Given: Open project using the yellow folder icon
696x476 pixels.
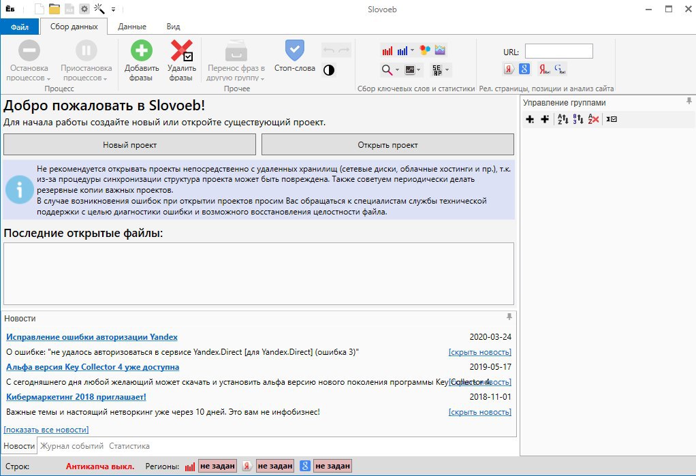Looking at the screenshot, I should pos(54,9).
